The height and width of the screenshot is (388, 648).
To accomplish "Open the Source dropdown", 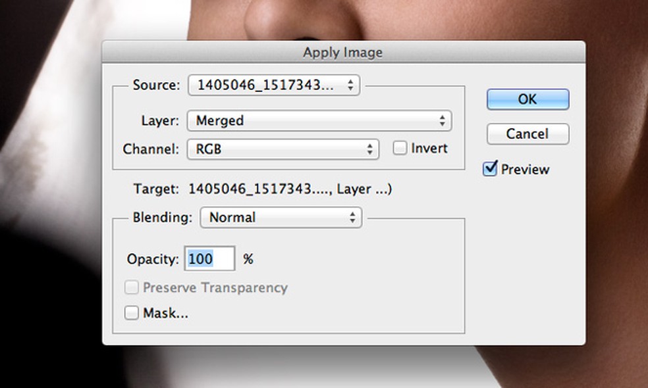I will pos(274,85).
